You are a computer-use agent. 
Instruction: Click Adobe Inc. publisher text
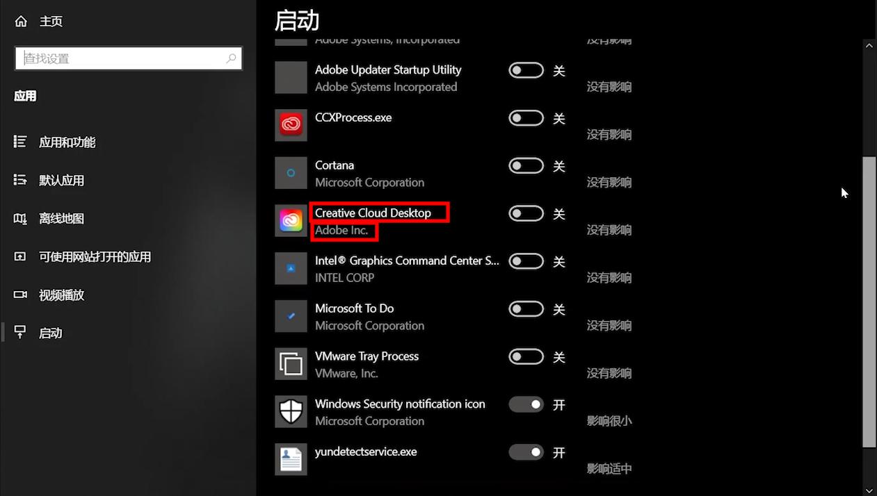pyautogui.click(x=341, y=230)
